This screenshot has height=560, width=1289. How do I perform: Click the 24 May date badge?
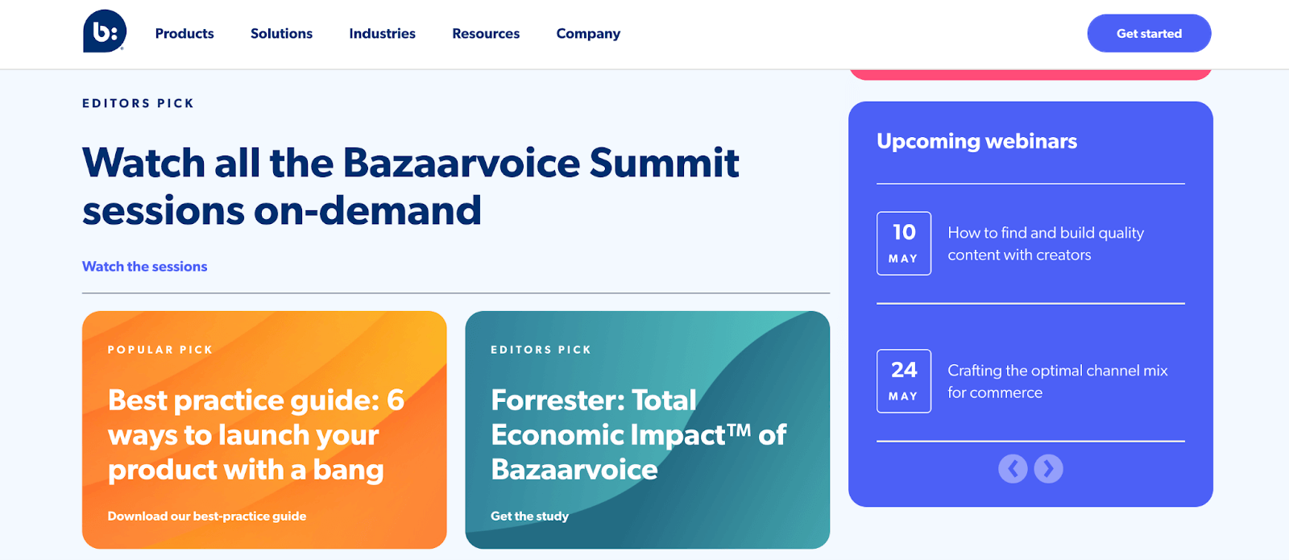tap(903, 381)
